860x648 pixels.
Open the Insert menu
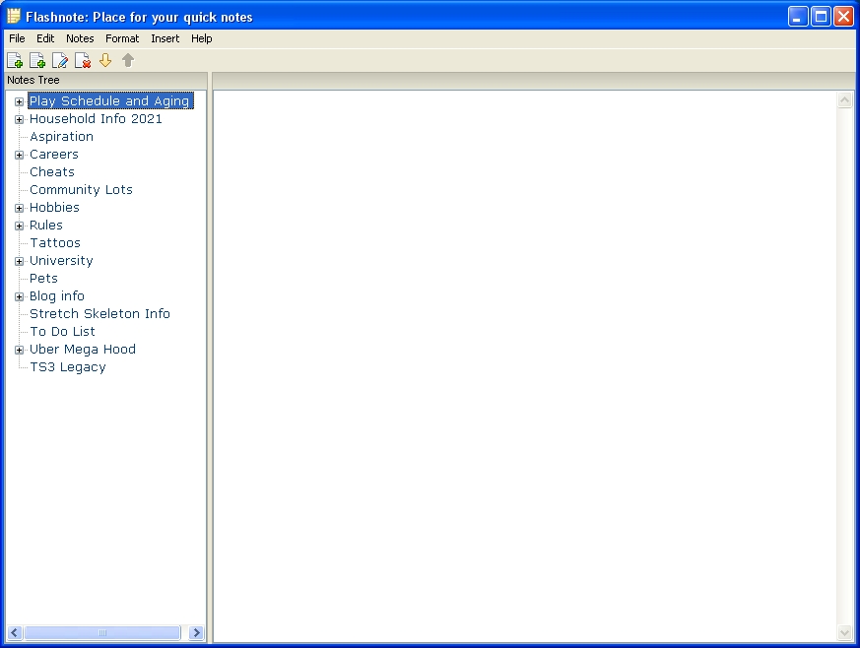(x=165, y=38)
